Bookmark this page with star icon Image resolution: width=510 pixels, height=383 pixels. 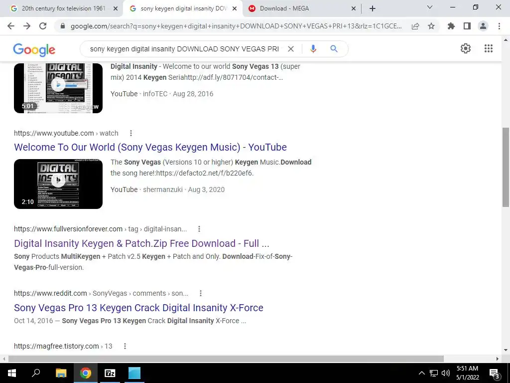(431, 26)
